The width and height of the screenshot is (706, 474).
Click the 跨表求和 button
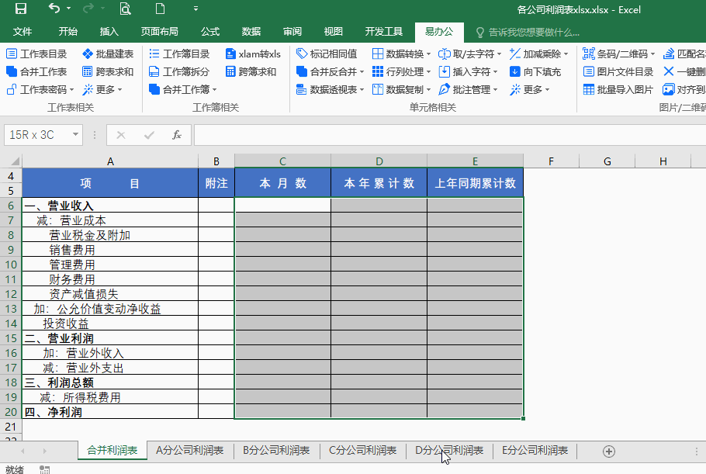click(108, 71)
